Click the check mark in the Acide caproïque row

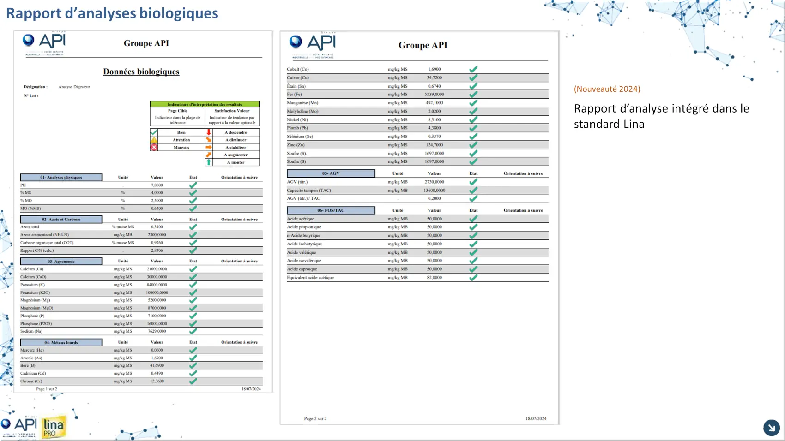tap(473, 269)
